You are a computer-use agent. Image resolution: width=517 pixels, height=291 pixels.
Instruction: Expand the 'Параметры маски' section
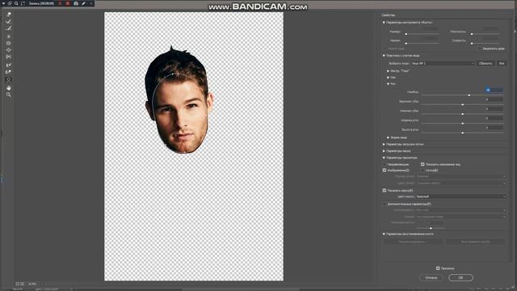[x=384, y=151]
